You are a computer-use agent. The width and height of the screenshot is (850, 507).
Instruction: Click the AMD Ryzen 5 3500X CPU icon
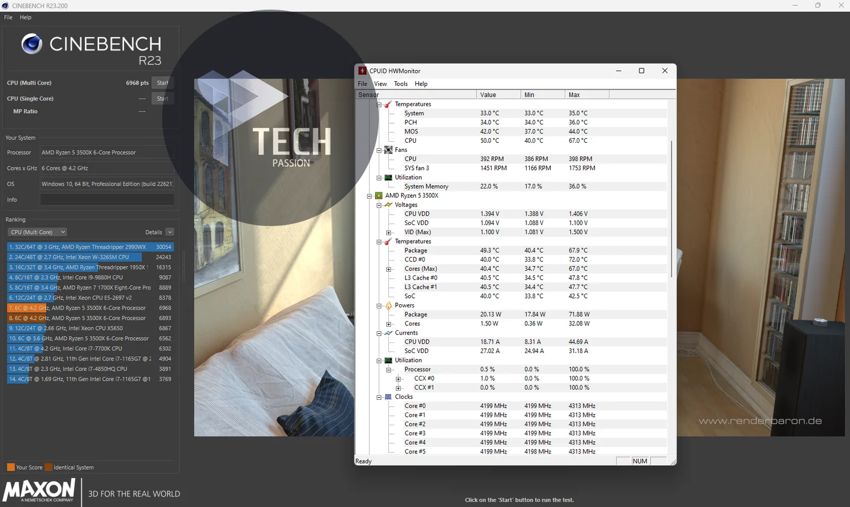click(x=379, y=195)
